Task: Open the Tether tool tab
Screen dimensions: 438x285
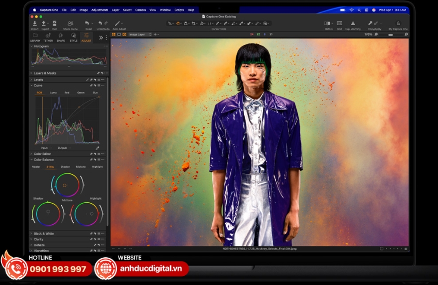Action: tap(48, 37)
